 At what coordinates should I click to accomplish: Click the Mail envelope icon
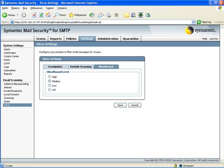click(x=100, y=15)
